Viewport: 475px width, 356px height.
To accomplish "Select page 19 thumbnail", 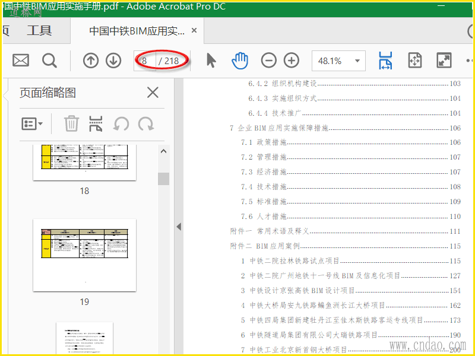I will pyautogui.click(x=84, y=255).
